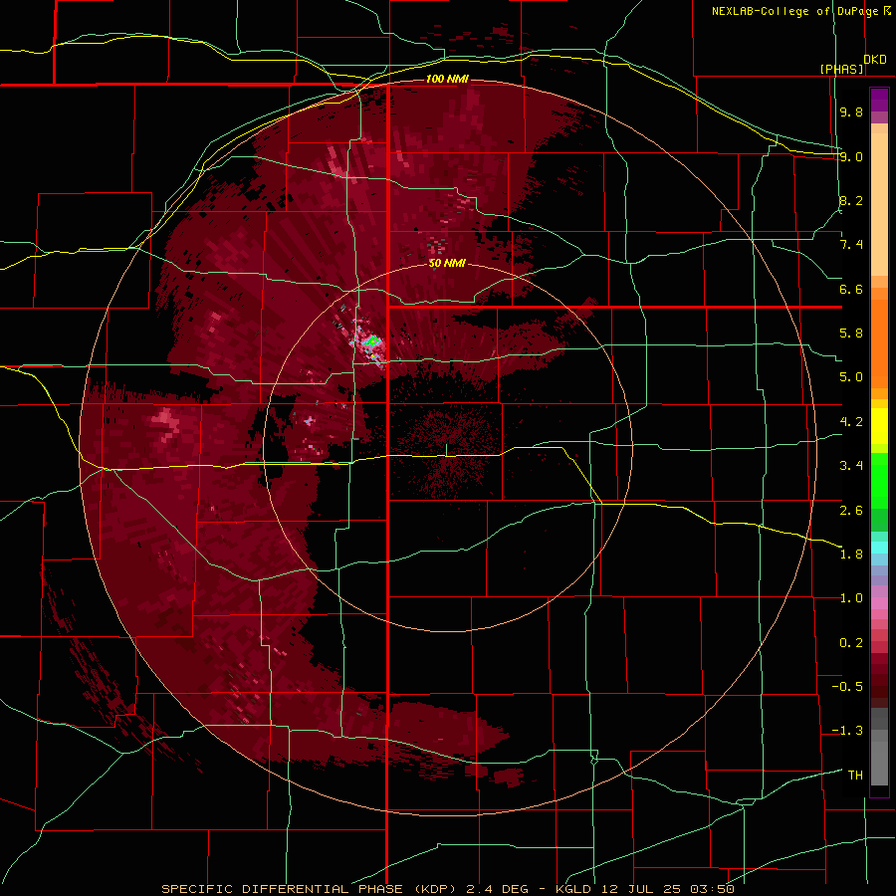Select the 3.4 value on the color scale
Image resolution: width=896 pixels, height=896 pixels.
[851, 466]
